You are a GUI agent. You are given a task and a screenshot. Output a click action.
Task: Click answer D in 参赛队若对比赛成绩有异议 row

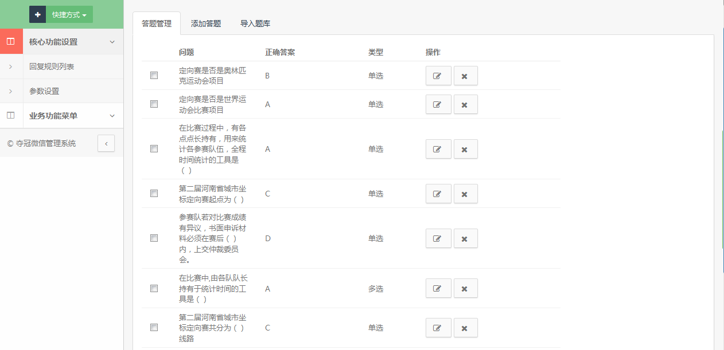tap(267, 238)
